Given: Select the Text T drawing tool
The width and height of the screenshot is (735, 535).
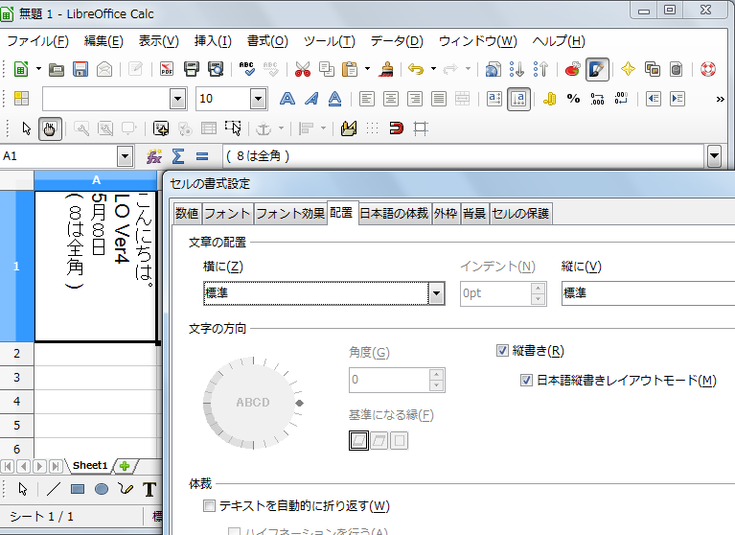Looking at the screenshot, I should pyautogui.click(x=149, y=489).
